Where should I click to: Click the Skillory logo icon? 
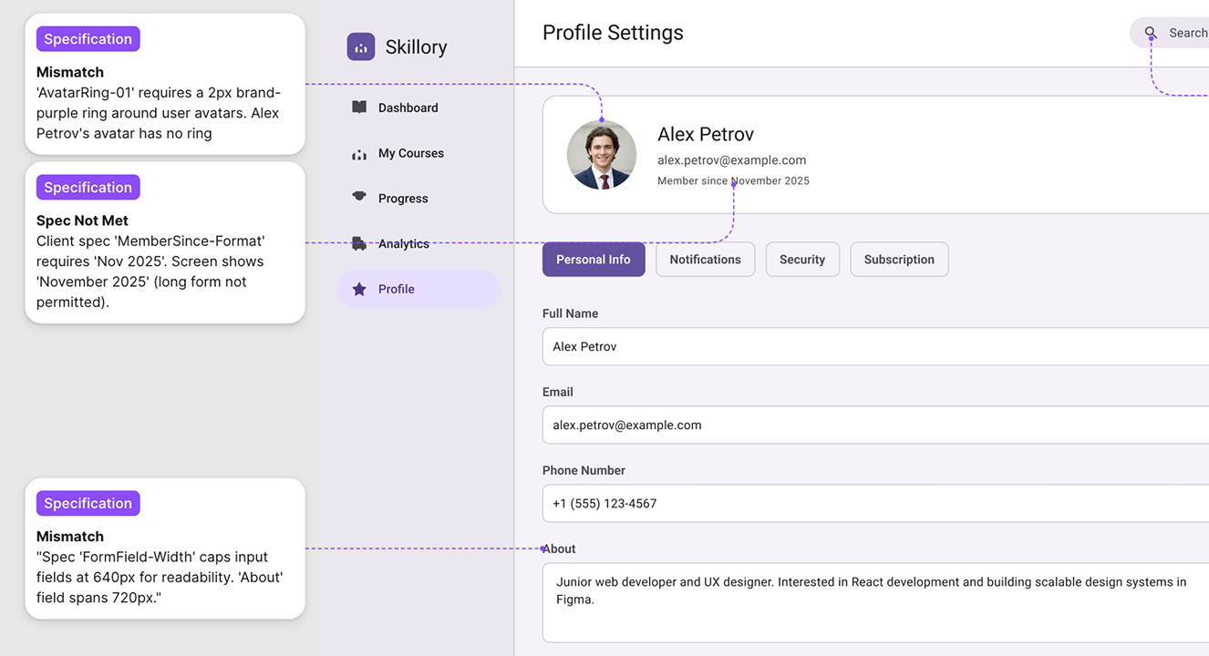pos(361,46)
